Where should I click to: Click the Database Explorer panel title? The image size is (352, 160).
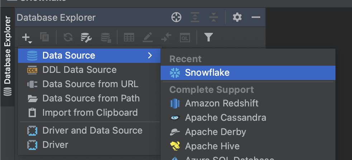[x=56, y=17]
